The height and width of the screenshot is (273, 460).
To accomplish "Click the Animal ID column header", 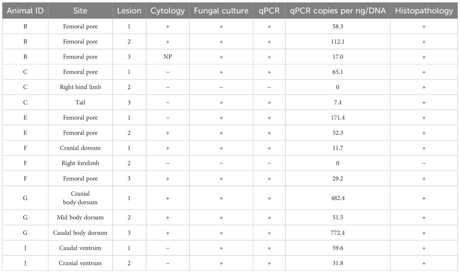I will click(x=25, y=11).
